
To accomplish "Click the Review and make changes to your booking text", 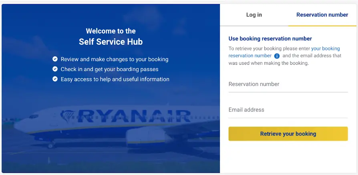I will (115, 59).
